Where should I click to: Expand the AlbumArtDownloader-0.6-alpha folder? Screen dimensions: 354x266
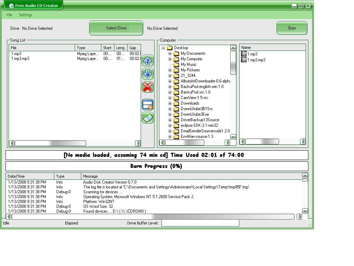coord(170,81)
